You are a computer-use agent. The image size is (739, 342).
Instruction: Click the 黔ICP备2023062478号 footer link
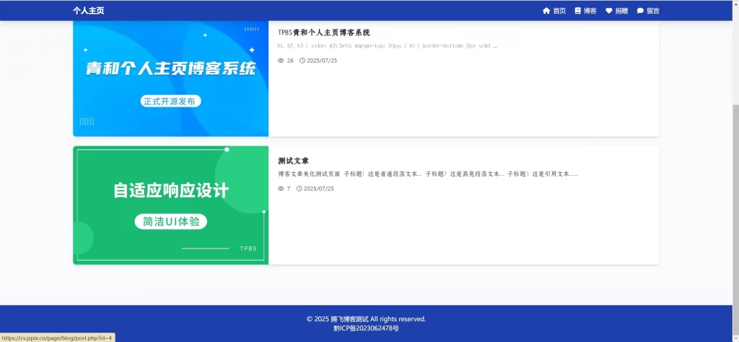[x=366, y=328]
